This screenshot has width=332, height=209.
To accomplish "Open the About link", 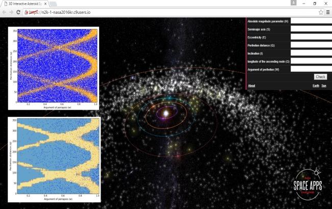I will click(251, 86).
